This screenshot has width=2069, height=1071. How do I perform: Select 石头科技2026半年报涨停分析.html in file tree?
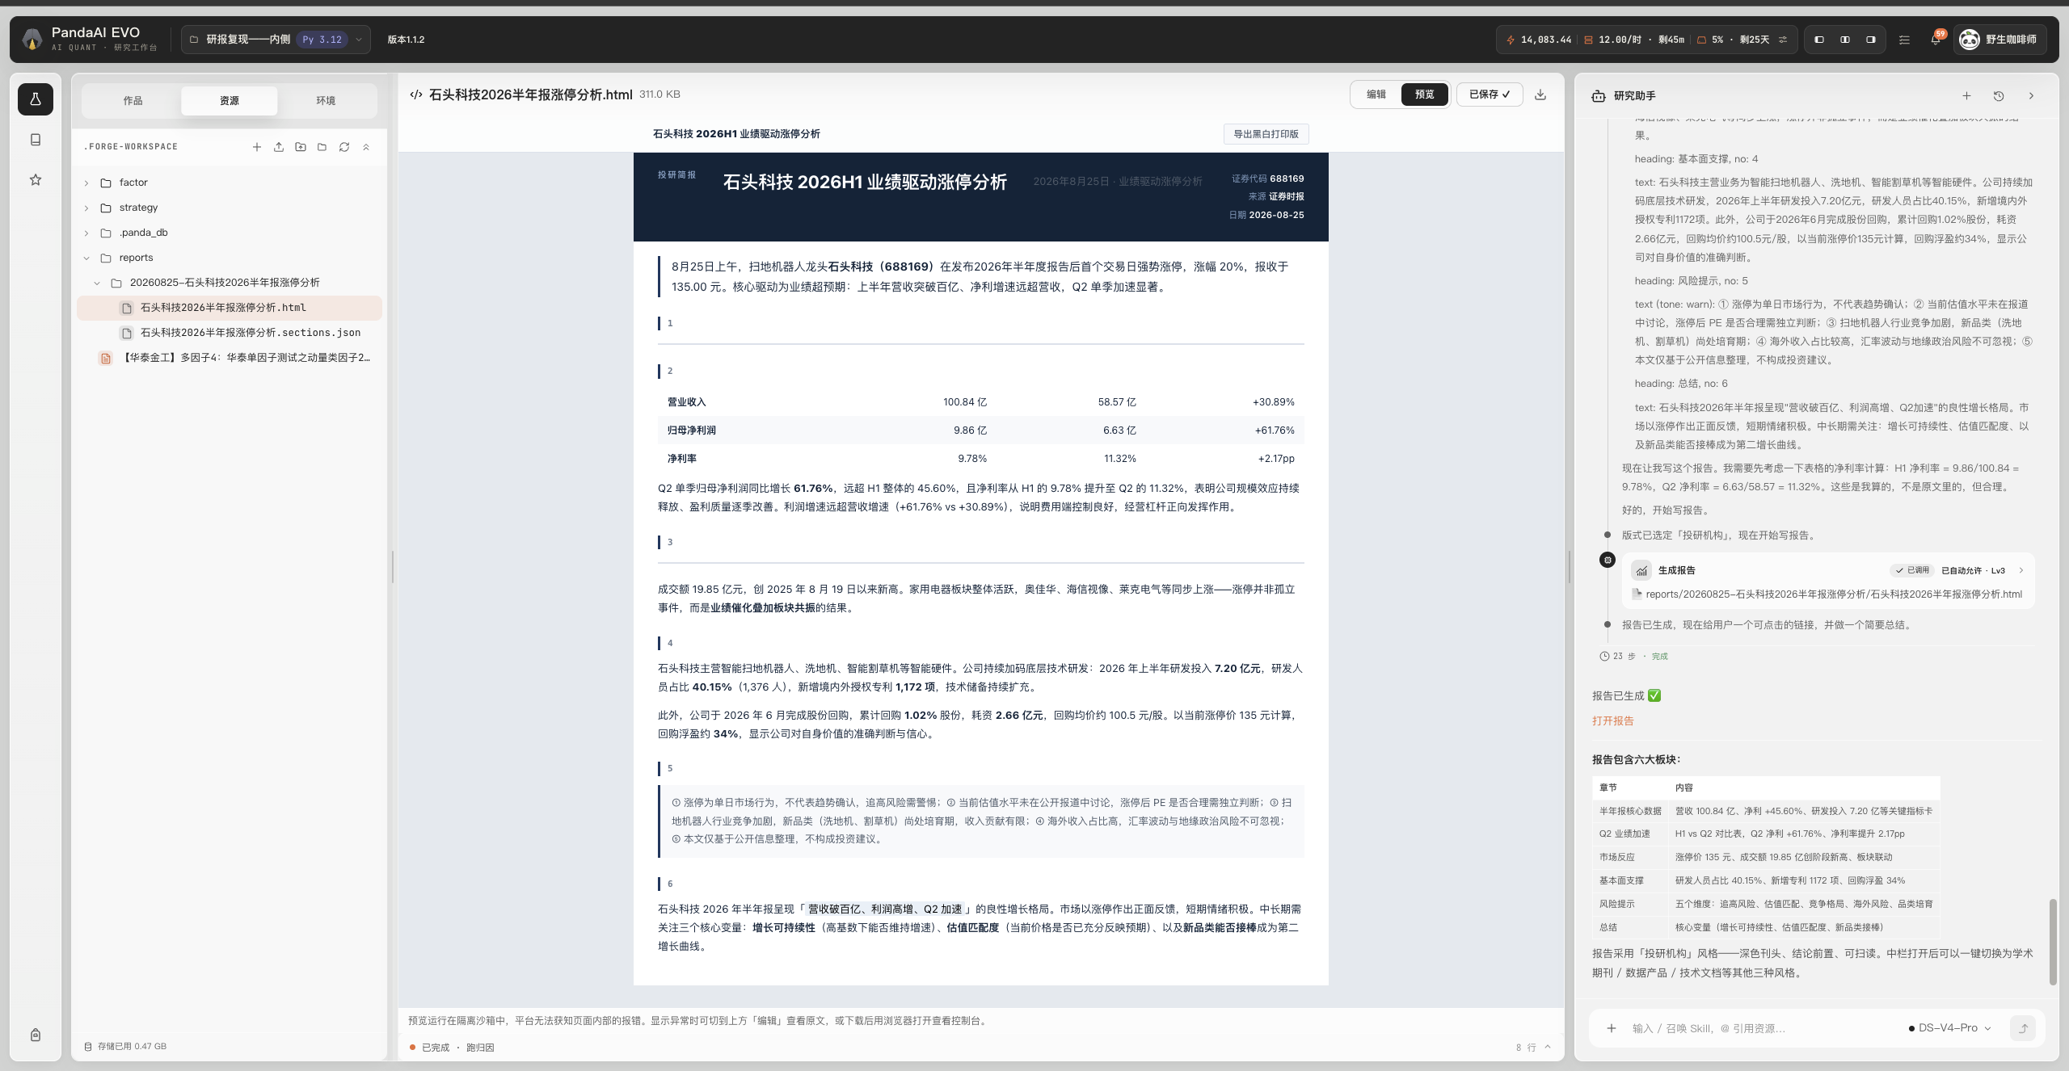(230, 308)
